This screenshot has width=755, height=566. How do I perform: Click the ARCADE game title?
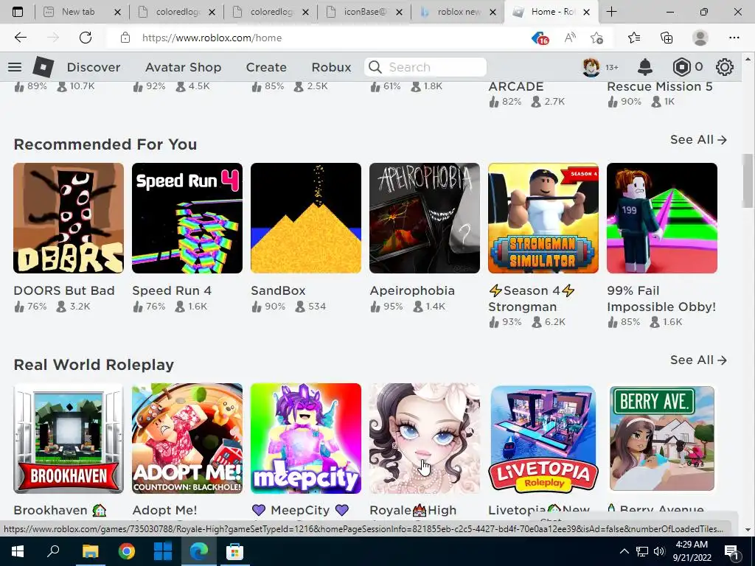[x=516, y=87]
